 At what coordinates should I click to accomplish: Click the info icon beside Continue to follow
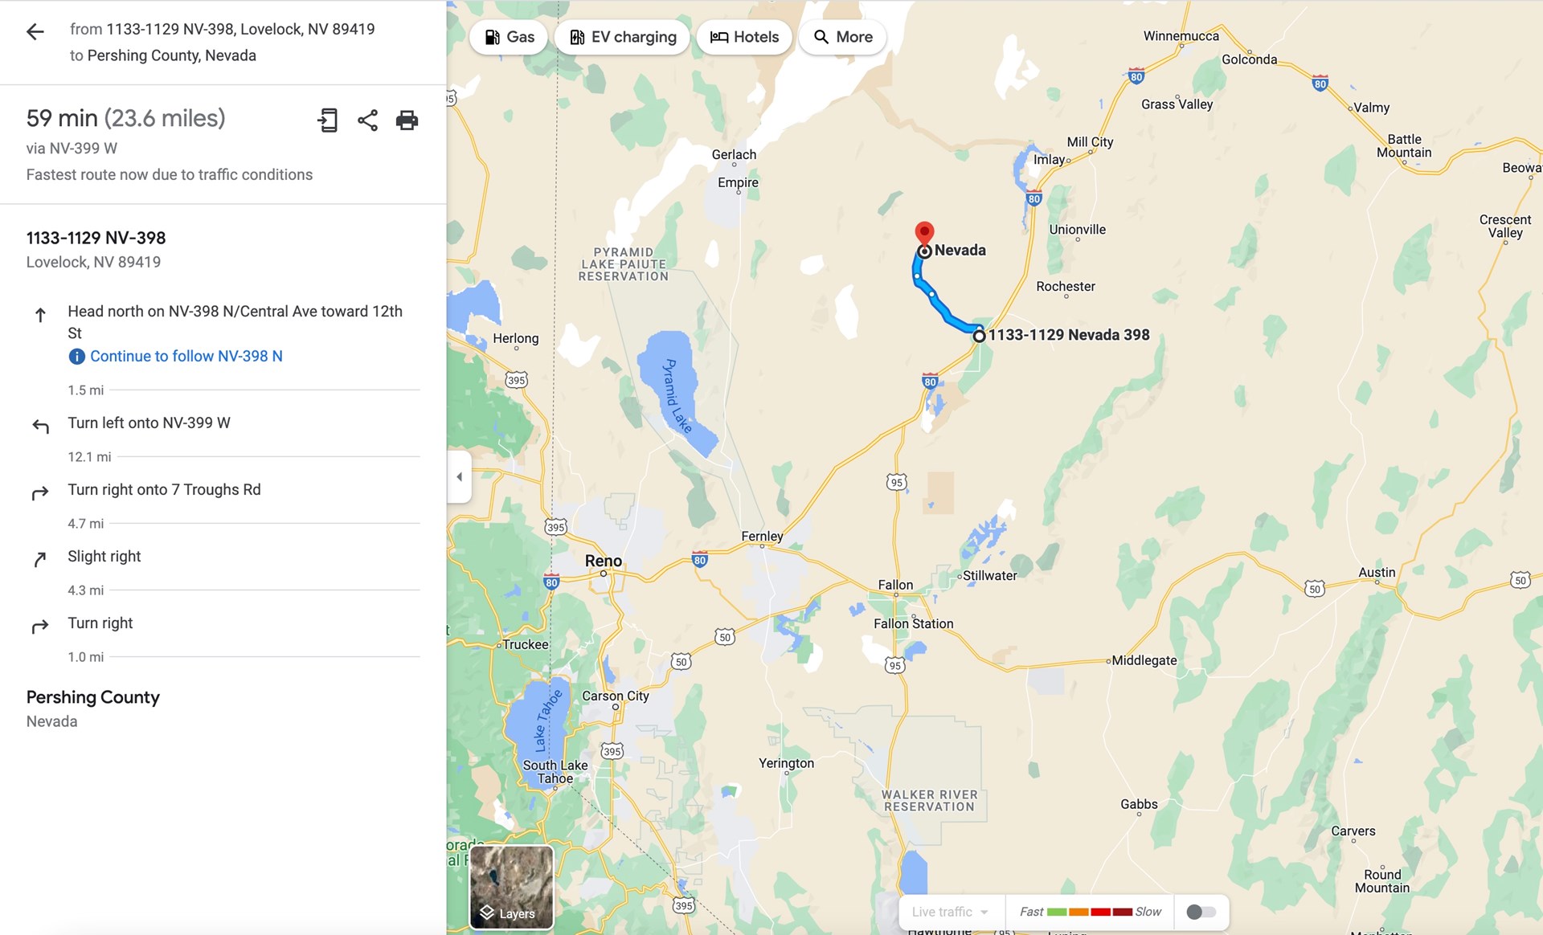coord(76,357)
